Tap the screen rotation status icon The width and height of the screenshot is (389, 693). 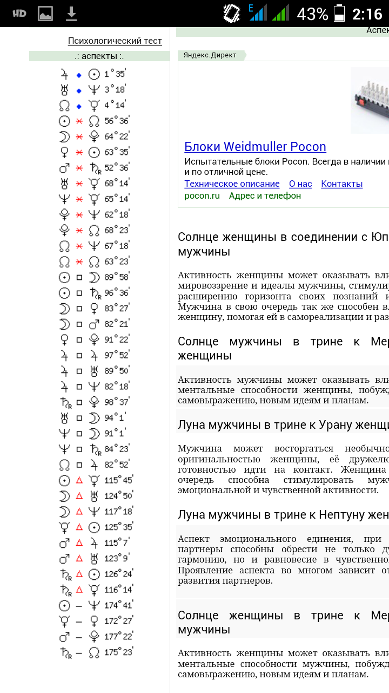coord(232,13)
